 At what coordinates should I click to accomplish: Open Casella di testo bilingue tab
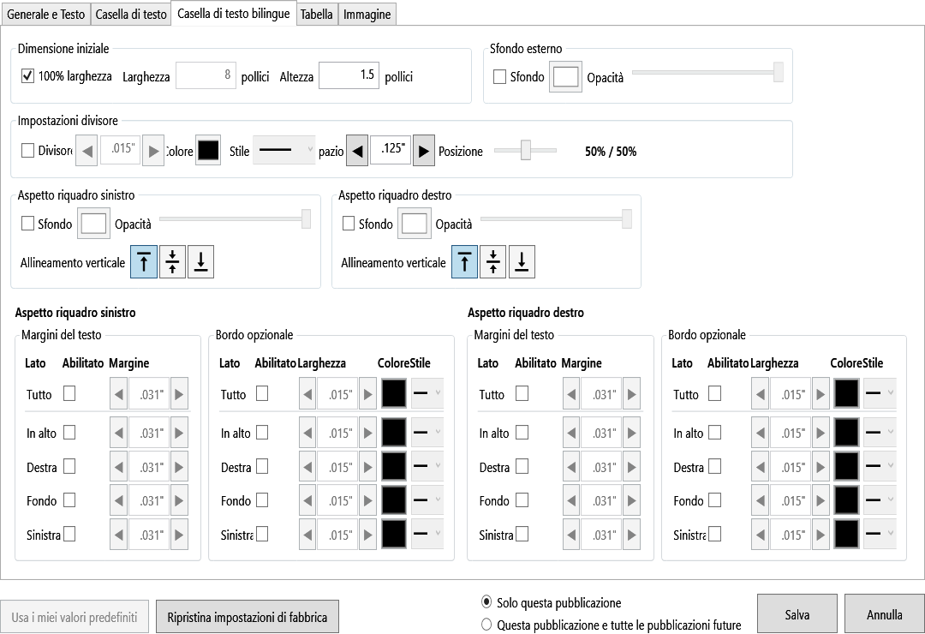click(x=234, y=13)
